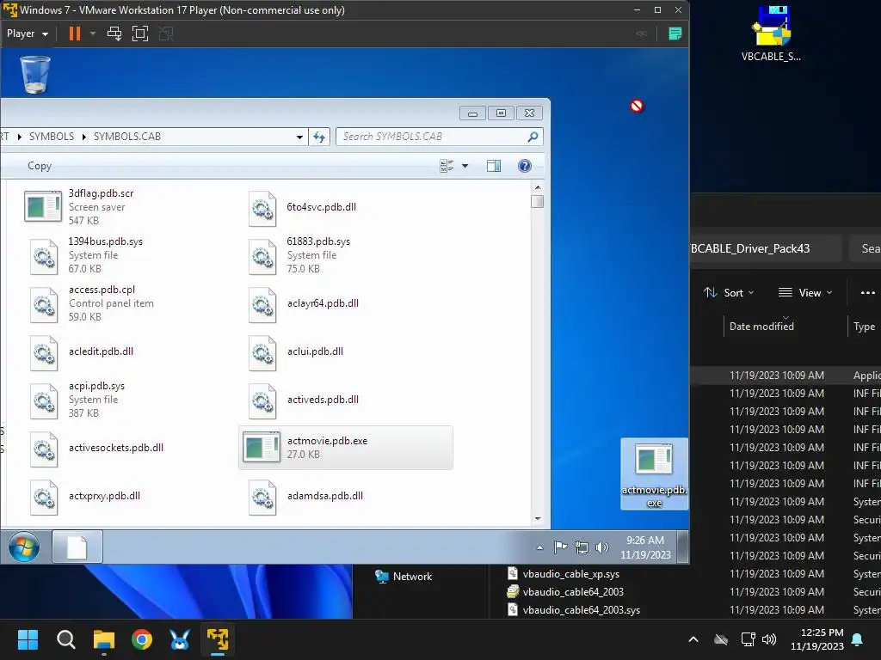The width and height of the screenshot is (881, 660).
Task: Pause the virtual machine
Action: point(74,34)
